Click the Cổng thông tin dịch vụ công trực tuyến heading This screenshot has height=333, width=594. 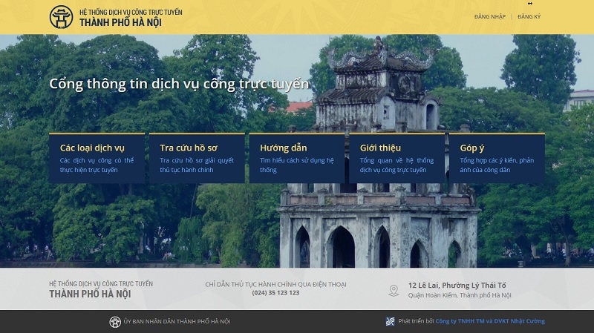click(x=179, y=83)
